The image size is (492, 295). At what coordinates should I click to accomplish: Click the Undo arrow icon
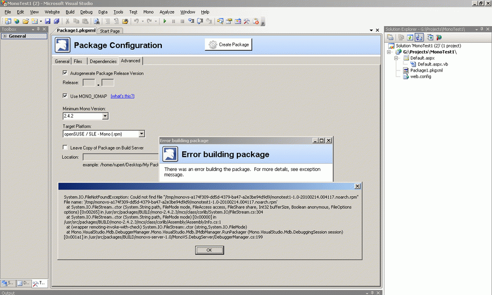(x=137, y=21)
